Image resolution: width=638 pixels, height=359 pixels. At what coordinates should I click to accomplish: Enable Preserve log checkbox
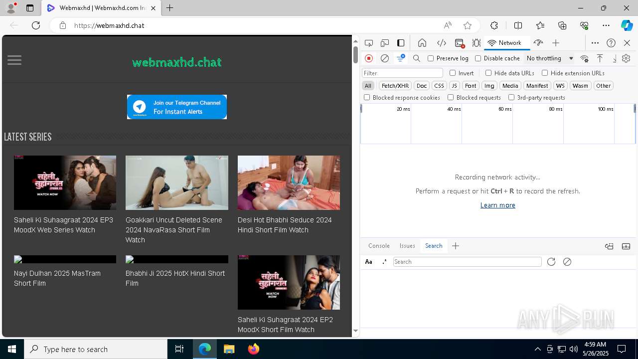[x=431, y=58]
